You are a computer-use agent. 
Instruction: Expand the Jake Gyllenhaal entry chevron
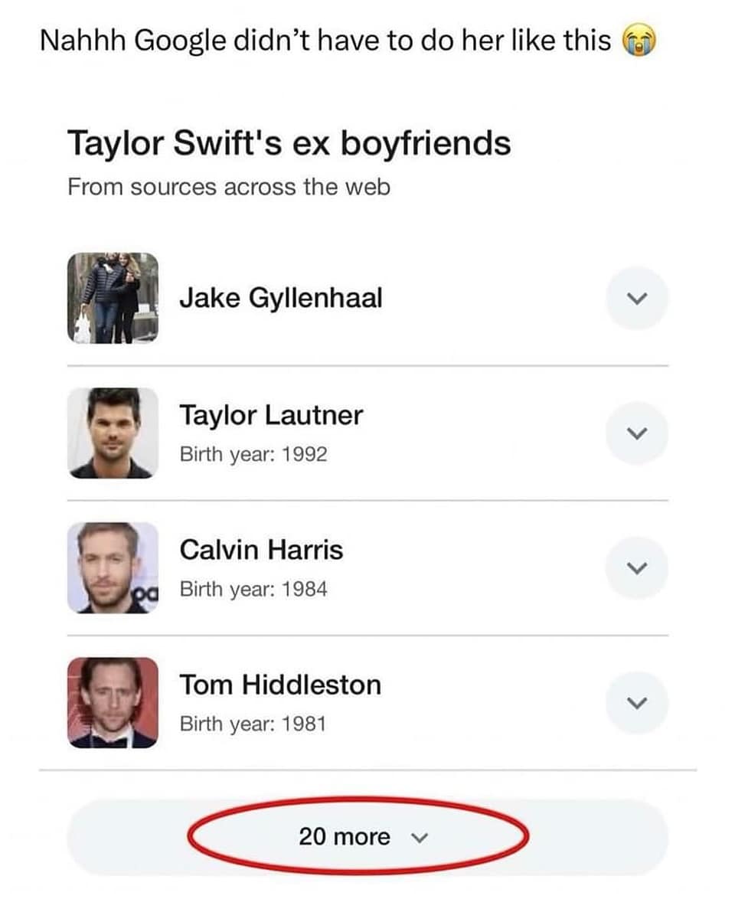coord(636,298)
